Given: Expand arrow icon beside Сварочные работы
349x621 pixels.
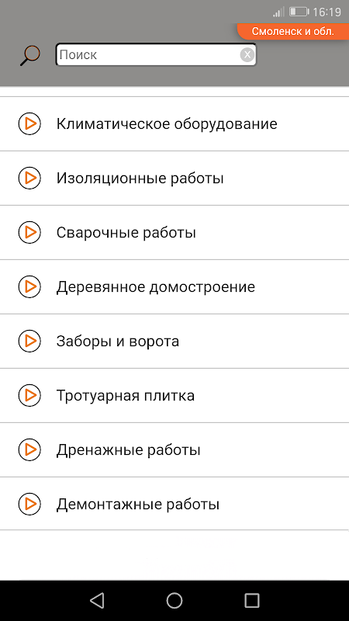Looking at the screenshot, I should coord(29,232).
